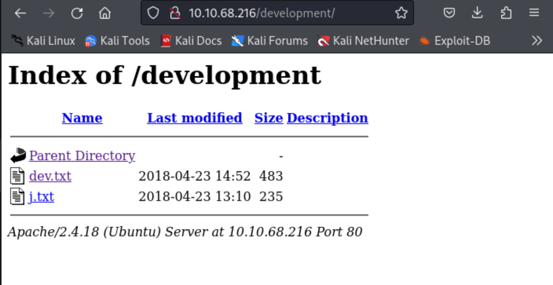Open the dev.txt file link
This screenshot has height=285, width=553.
tap(50, 176)
